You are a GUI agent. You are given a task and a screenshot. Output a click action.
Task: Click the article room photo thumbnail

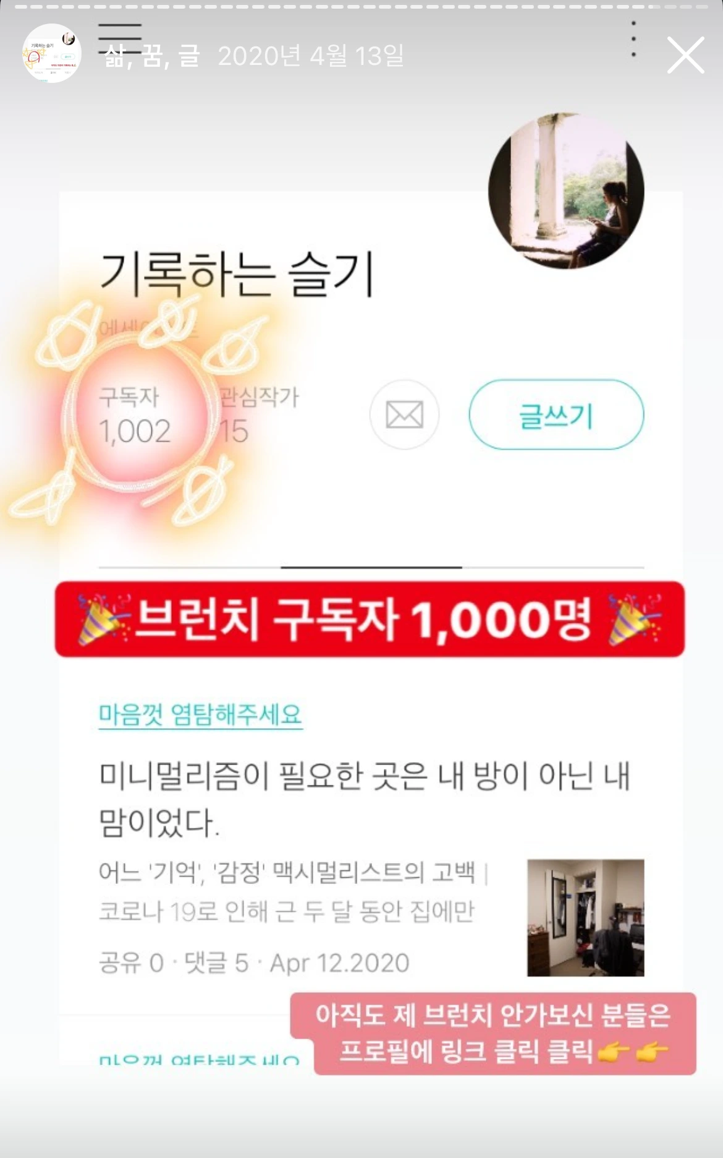tap(586, 917)
